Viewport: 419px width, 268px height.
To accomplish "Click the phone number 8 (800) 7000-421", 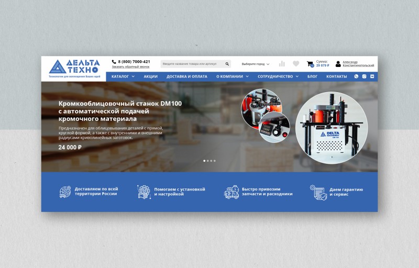I will 134,62.
